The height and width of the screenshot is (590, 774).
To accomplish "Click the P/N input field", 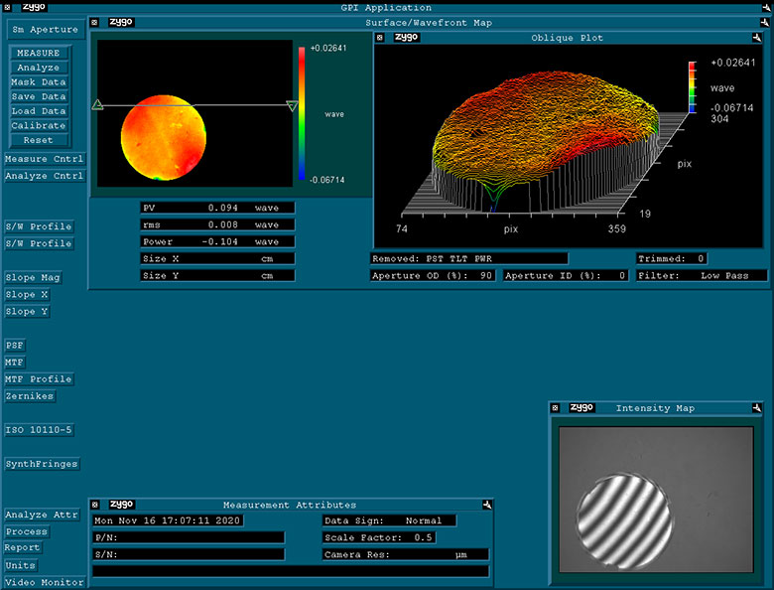I will 189,537.
